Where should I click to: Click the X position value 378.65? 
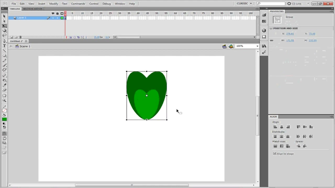pos(290,34)
